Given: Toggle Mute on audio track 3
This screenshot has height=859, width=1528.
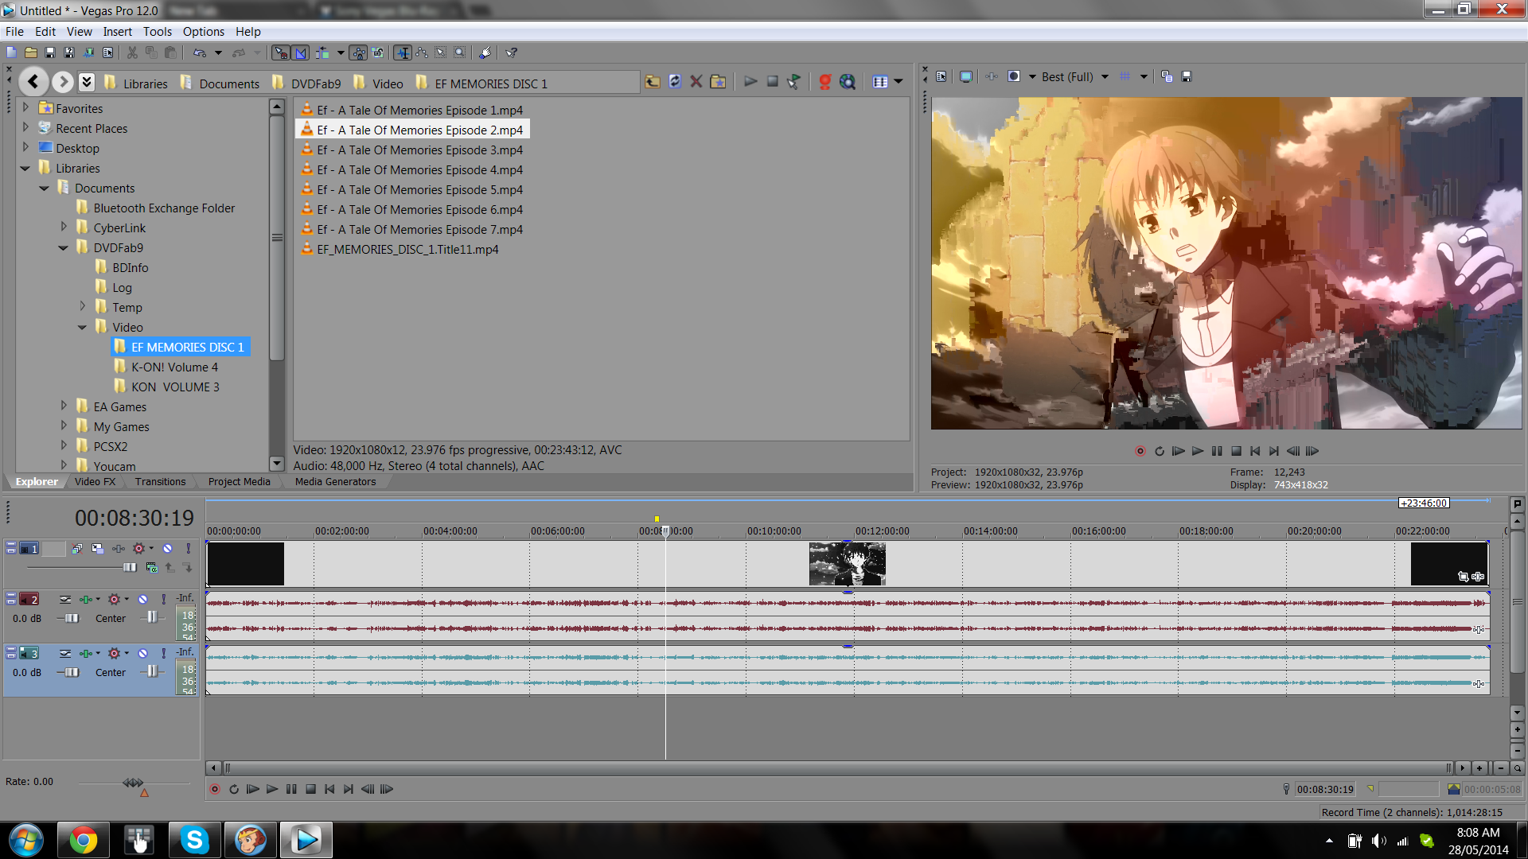Looking at the screenshot, I should [x=142, y=654].
